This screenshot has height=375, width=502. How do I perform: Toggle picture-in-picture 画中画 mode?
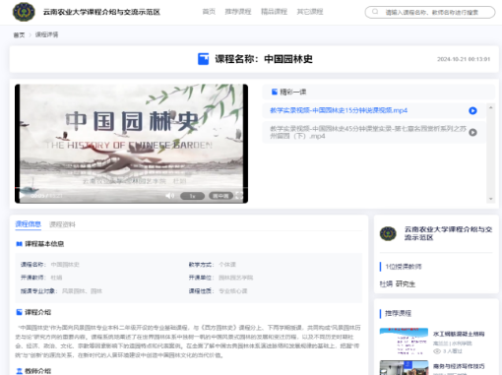click(220, 196)
